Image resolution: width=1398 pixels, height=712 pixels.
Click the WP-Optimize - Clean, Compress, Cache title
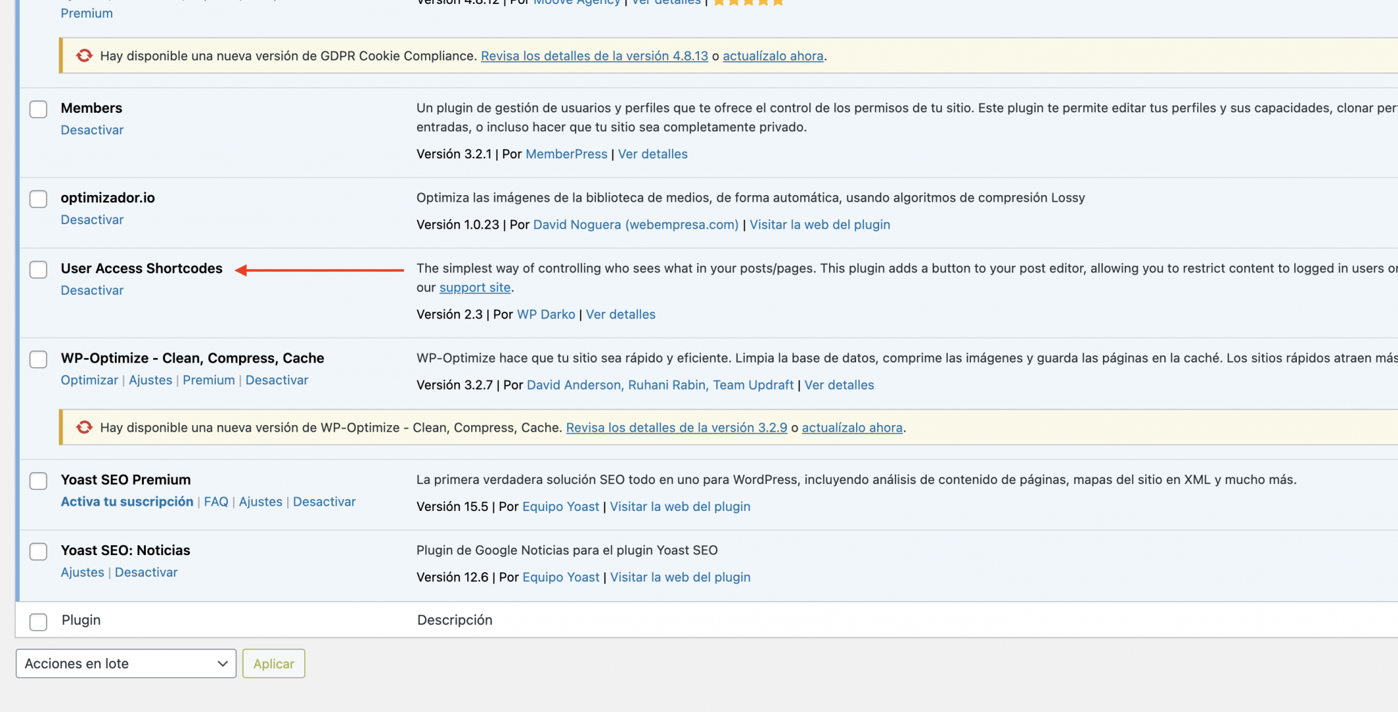point(192,358)
